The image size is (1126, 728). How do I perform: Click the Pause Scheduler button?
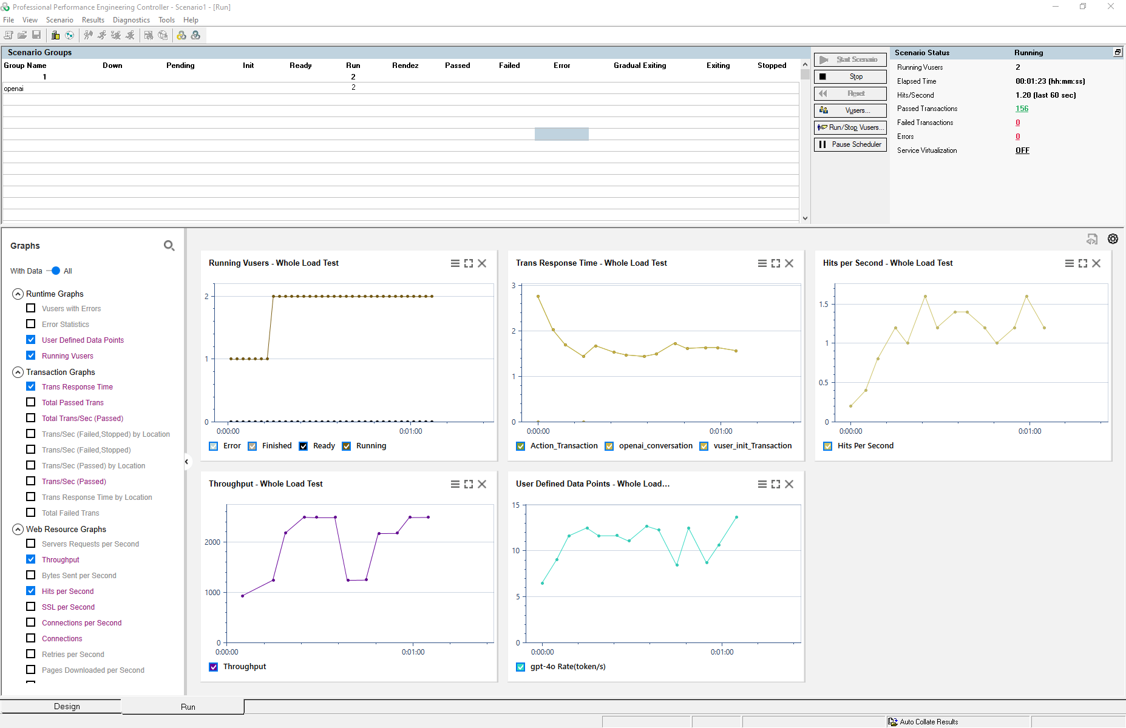pyautogui.click(x=850, y=144)
